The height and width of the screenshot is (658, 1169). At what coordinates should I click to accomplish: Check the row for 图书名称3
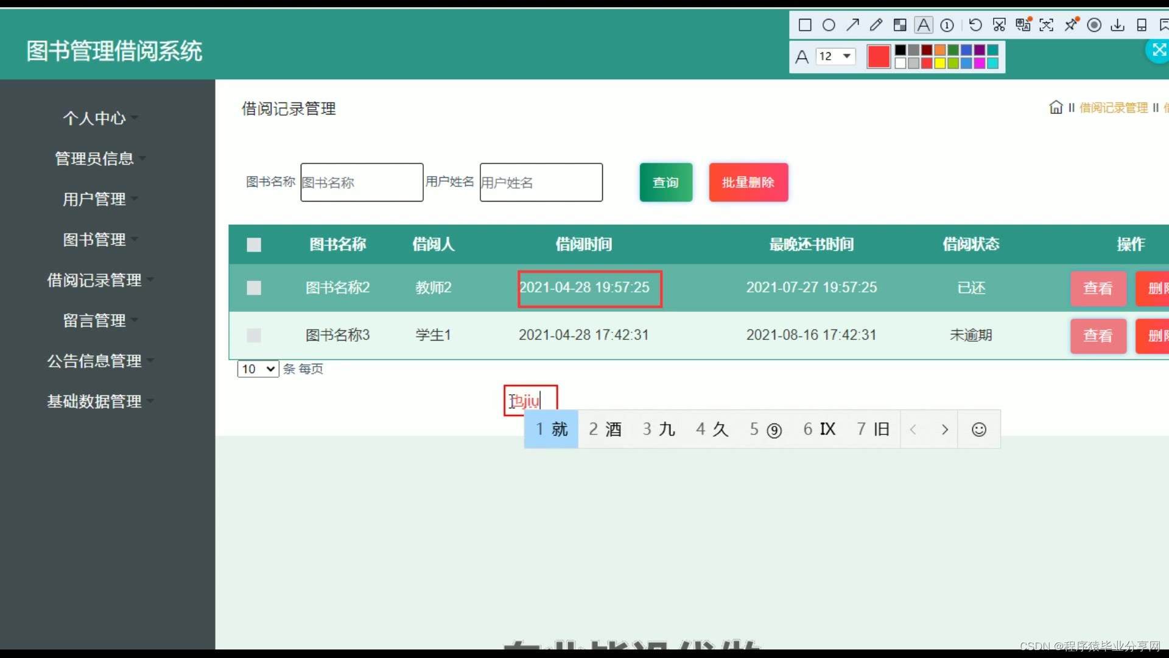pos(254,335)
